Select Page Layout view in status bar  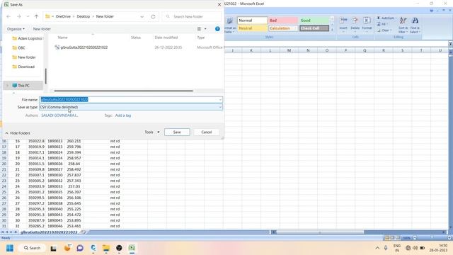[392, 238]
